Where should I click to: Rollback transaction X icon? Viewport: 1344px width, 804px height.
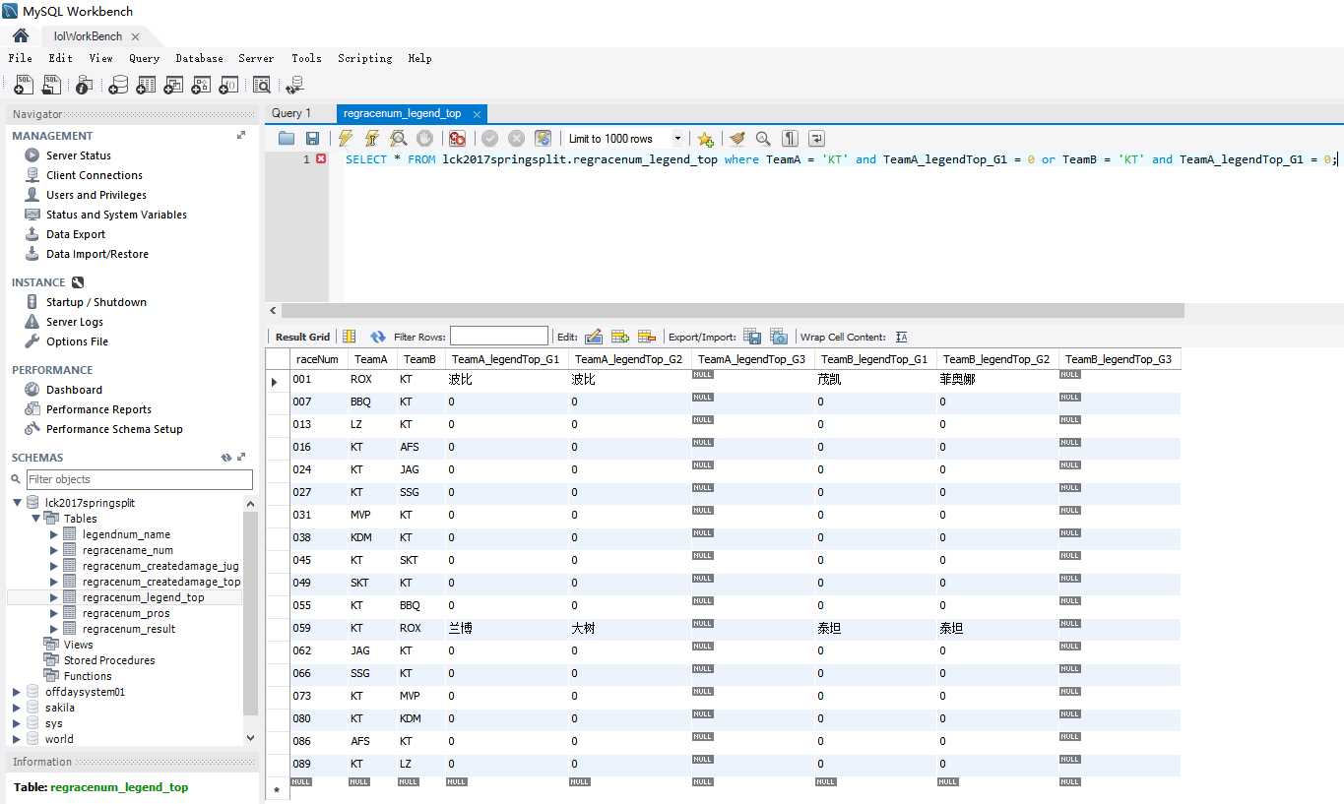pyautogui.click(x=516, y=139)
